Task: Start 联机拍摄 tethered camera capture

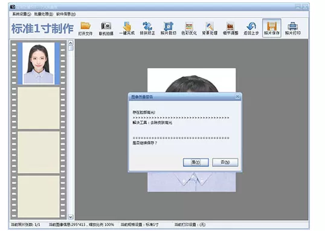Action: (x=106, y=28)
